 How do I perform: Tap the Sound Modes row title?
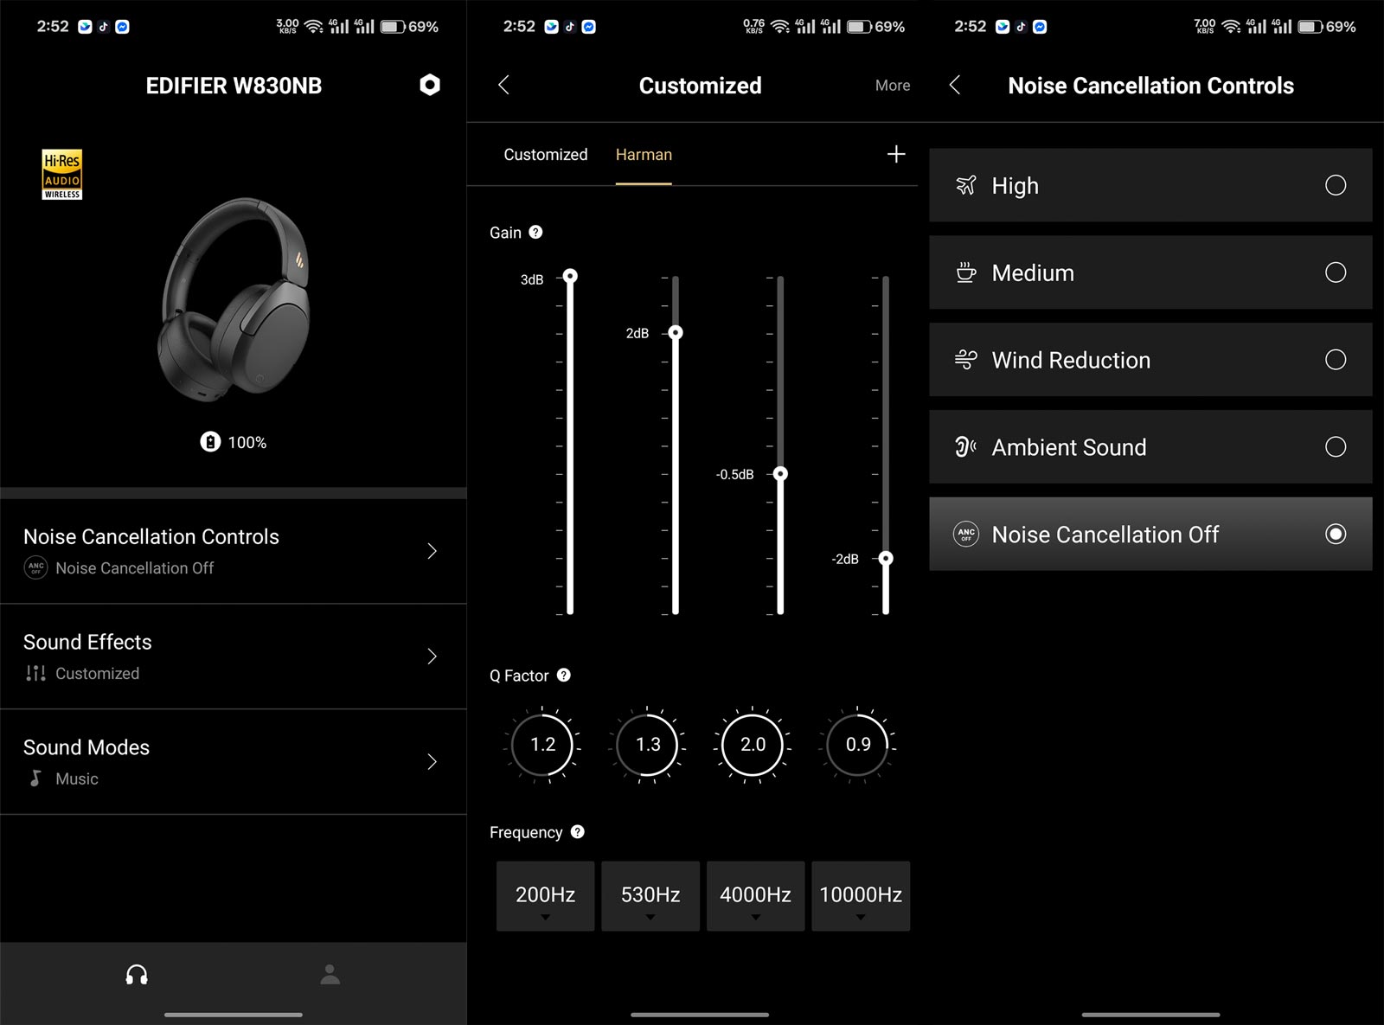coord(86,747)
